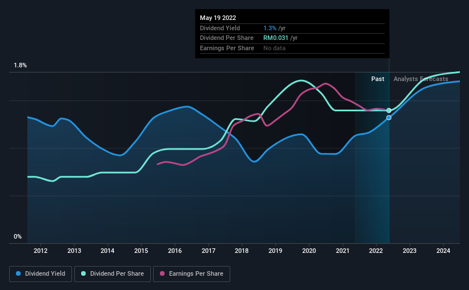Click the teal Dividend Per Share legend dot
This screenshot has width=469, height=290.
pyautogui.click(x=83, y=273)
